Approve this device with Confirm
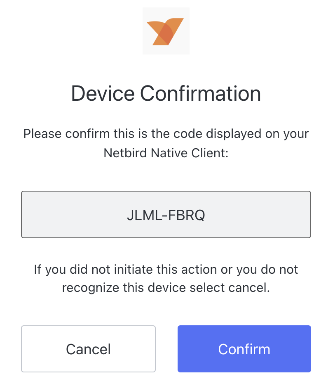 click(244, 349)
